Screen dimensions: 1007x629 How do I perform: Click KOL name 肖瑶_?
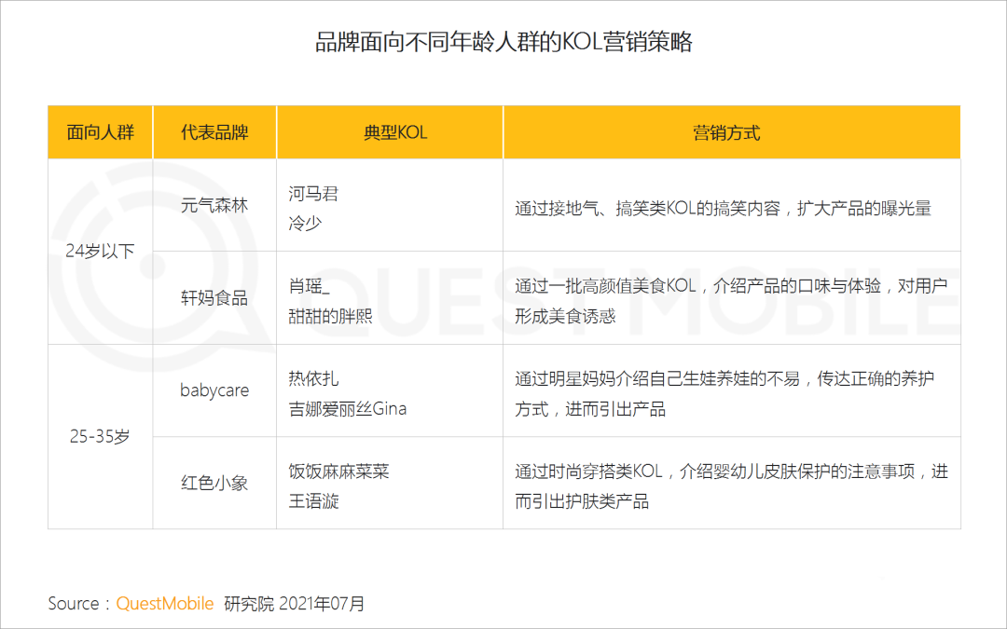309,286
